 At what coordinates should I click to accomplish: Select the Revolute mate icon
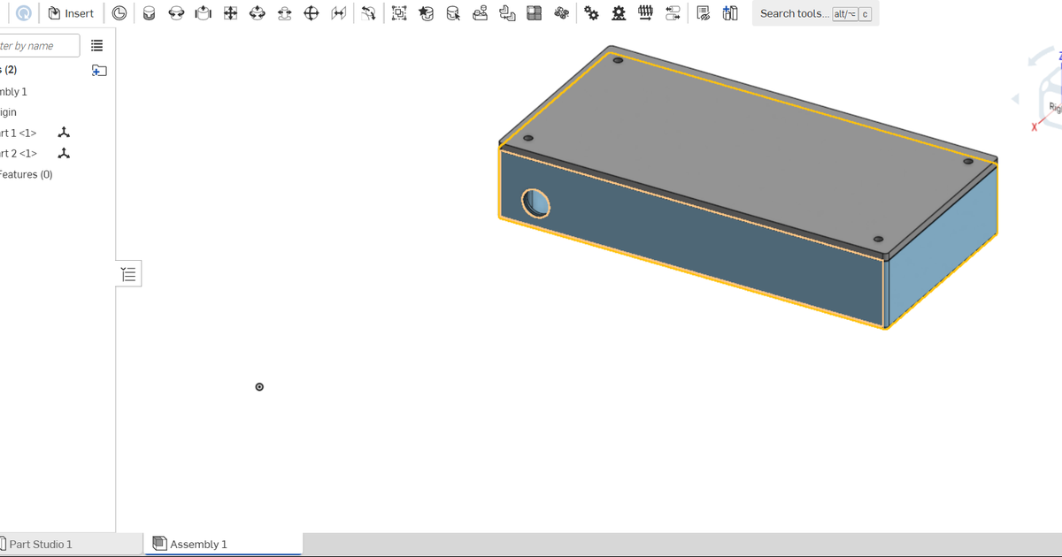click(176, 12)
